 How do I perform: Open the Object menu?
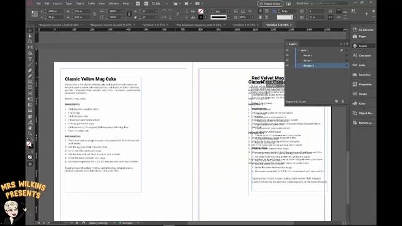tap(80, 4)
